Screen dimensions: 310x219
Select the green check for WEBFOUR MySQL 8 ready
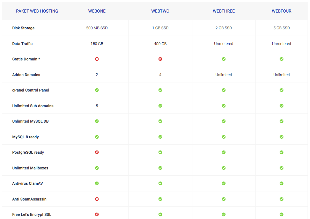(x=281, y=137)
